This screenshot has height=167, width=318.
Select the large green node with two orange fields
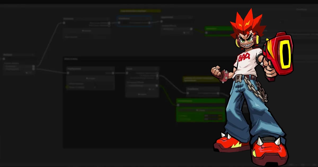pyautogui.click(x=201, y=110)
